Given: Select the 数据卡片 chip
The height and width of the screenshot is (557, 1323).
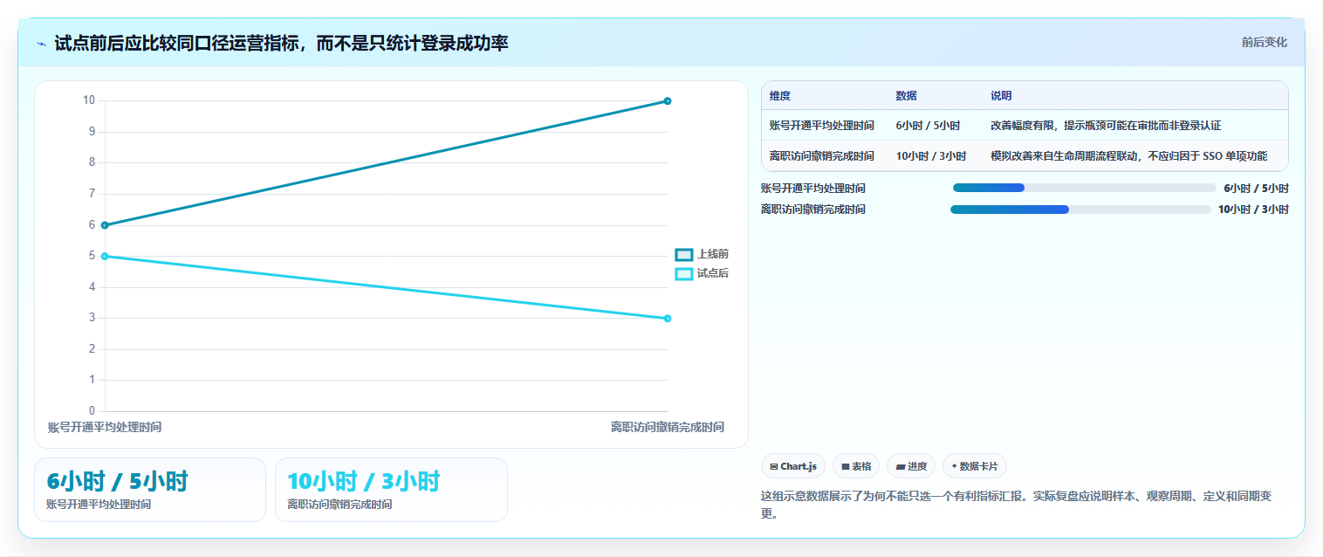Looking at the screenshot, I should point(974,466).
